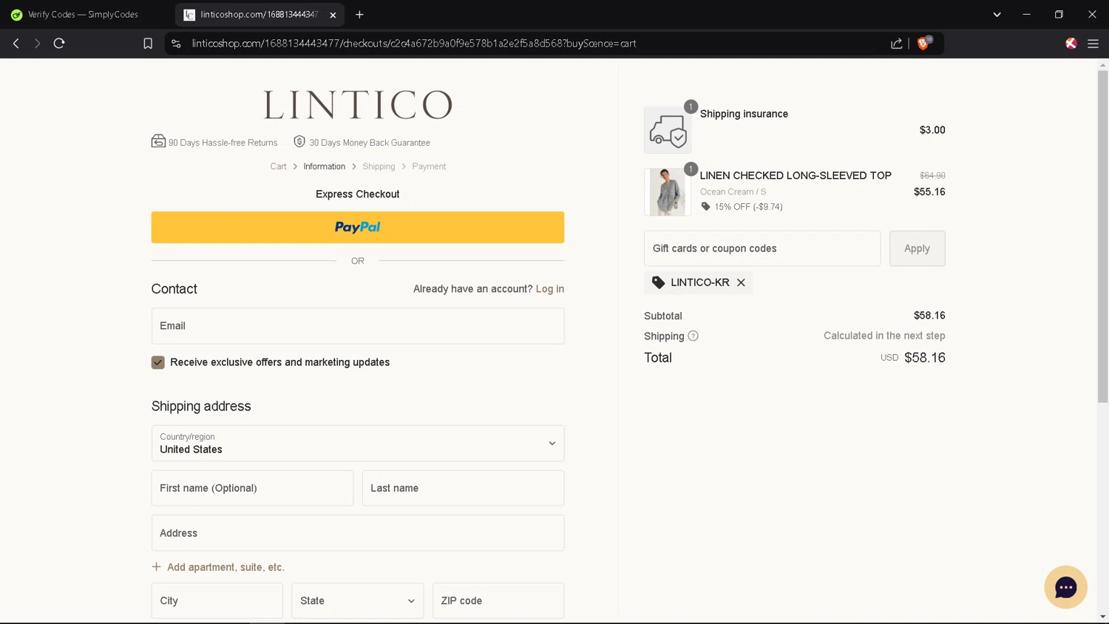1109x624 pixels.
Task: Click 'LINEN CHECKED LONG-SLEEVED TOP' product name
Action: 796,175
